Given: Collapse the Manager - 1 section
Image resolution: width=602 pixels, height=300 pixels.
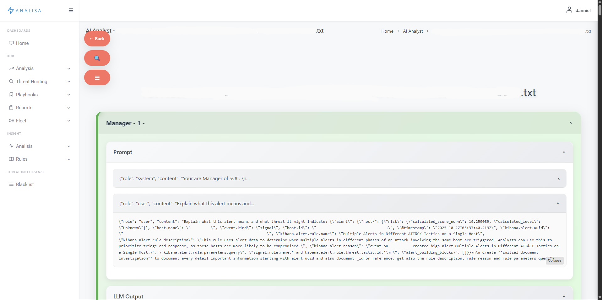Looking at the screenshot, I should pyautogui.click(x=571, y=123).
